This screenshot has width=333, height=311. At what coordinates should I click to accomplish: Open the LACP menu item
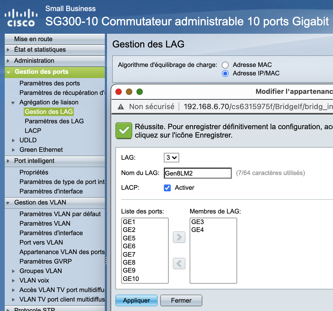point(33,131)
